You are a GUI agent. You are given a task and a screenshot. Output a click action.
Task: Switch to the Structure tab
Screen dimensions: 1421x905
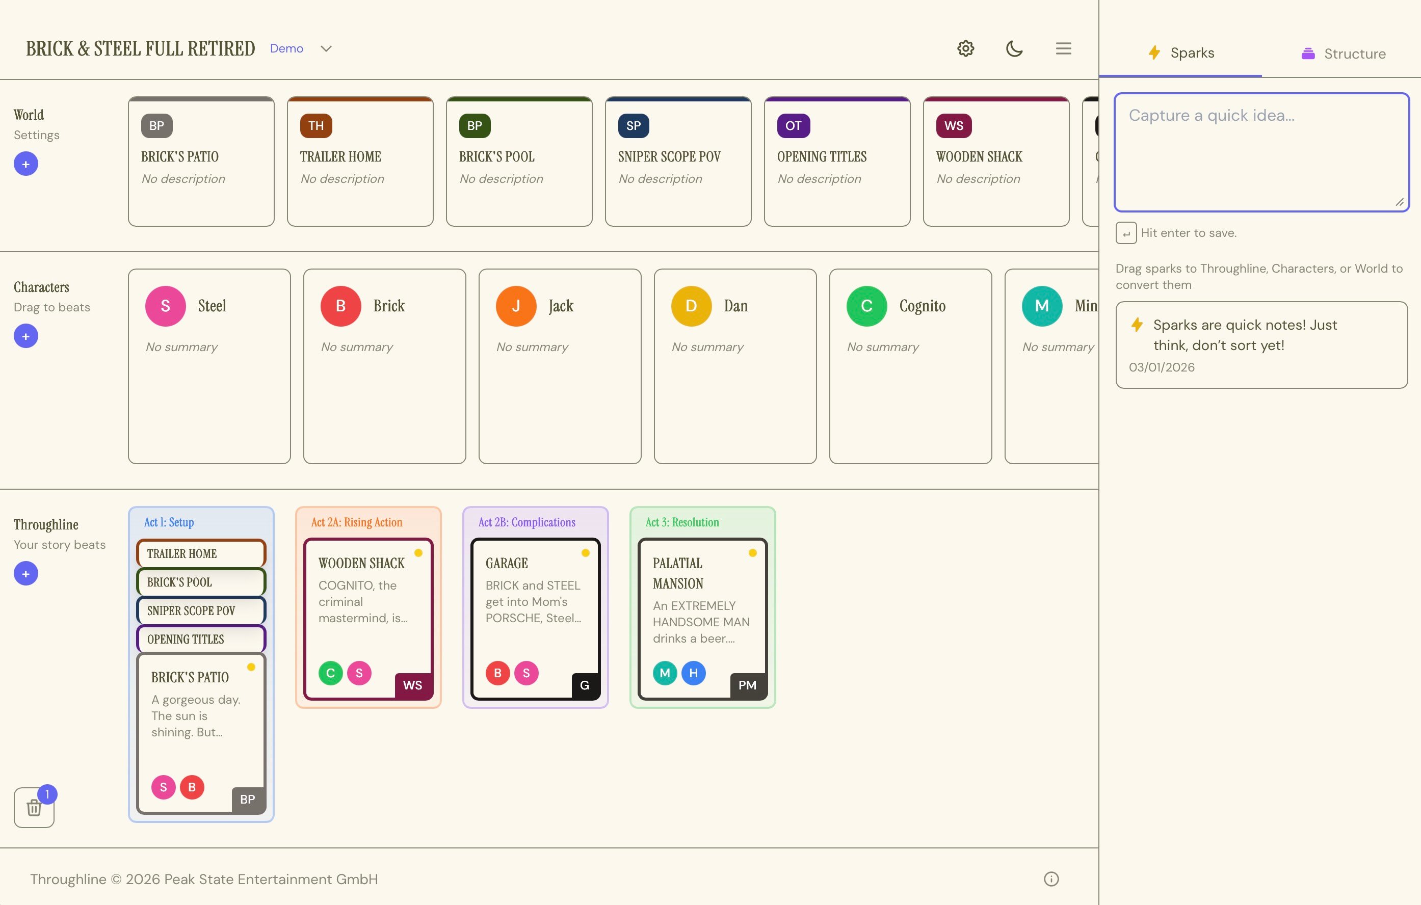click(x=1343, y=54)
